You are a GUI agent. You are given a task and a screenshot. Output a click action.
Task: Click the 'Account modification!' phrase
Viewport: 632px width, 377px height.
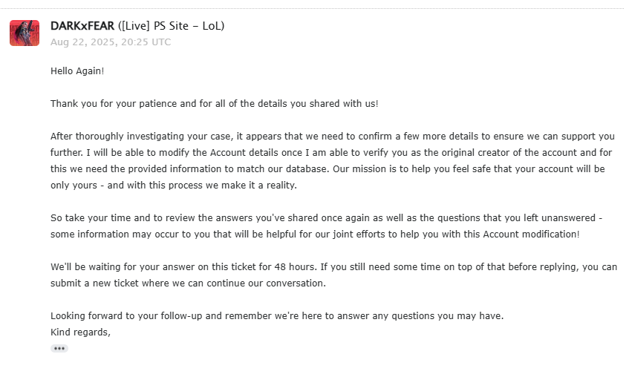click(531, 234)
